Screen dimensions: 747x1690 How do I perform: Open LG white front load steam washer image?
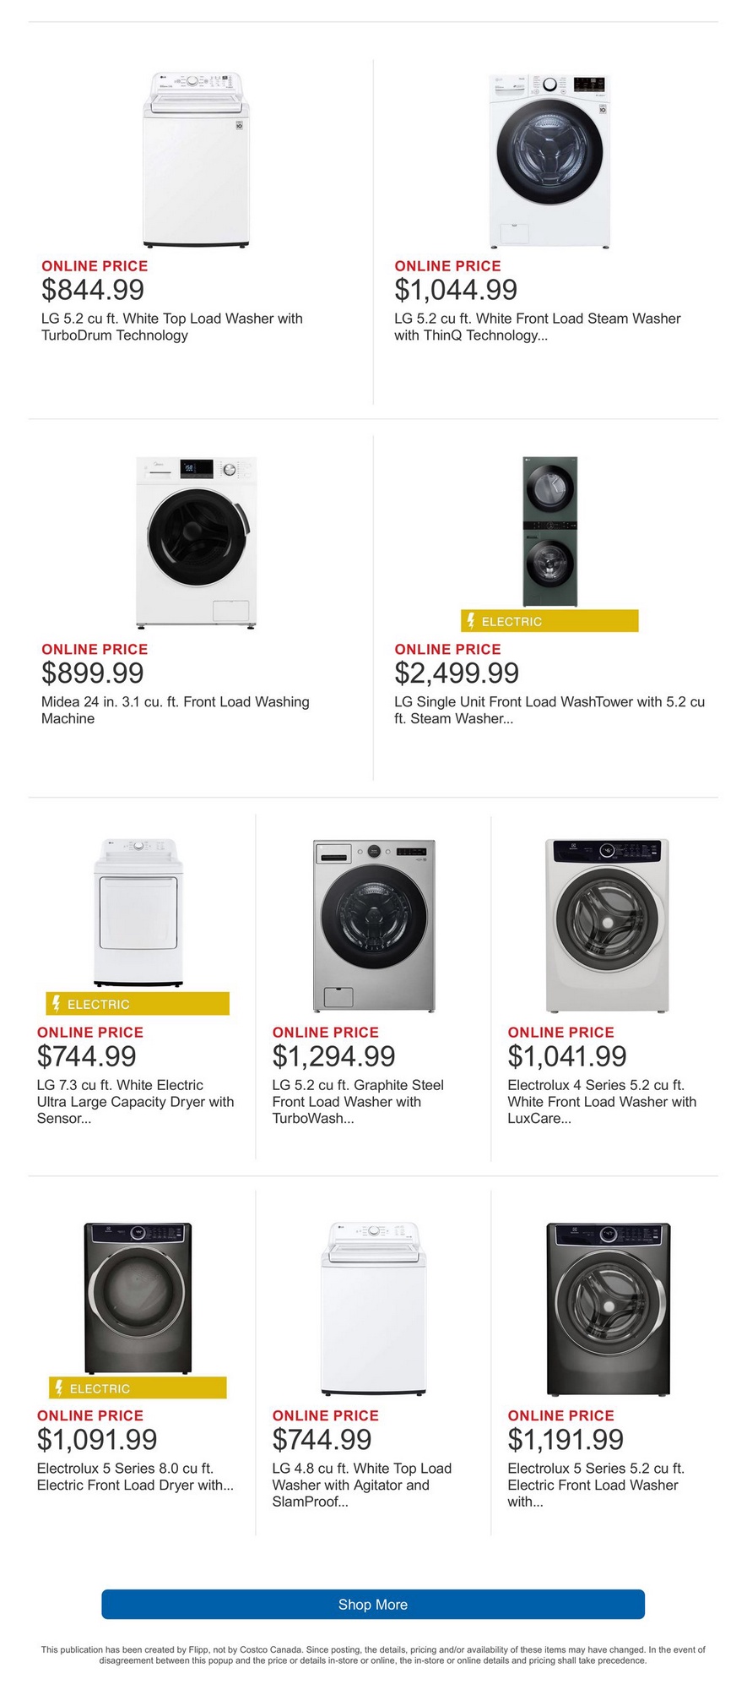pyautogui.click(x=549, y=161)
